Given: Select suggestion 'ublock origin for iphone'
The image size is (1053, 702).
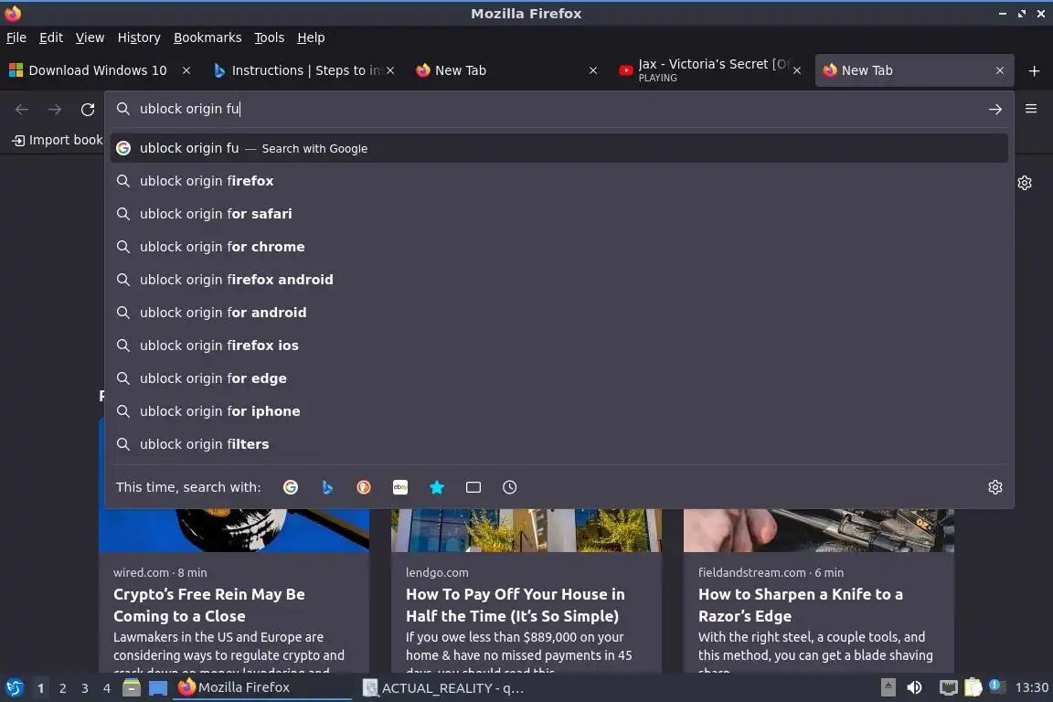Looking at the screenshot, I should [558, 411].
